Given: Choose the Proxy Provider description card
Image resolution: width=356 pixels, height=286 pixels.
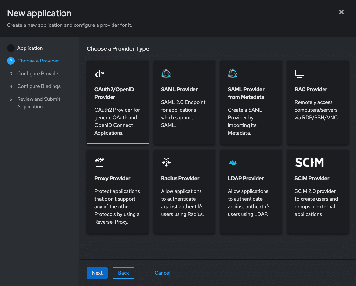Looking at the screenshot, I should (x=117, y=207).
